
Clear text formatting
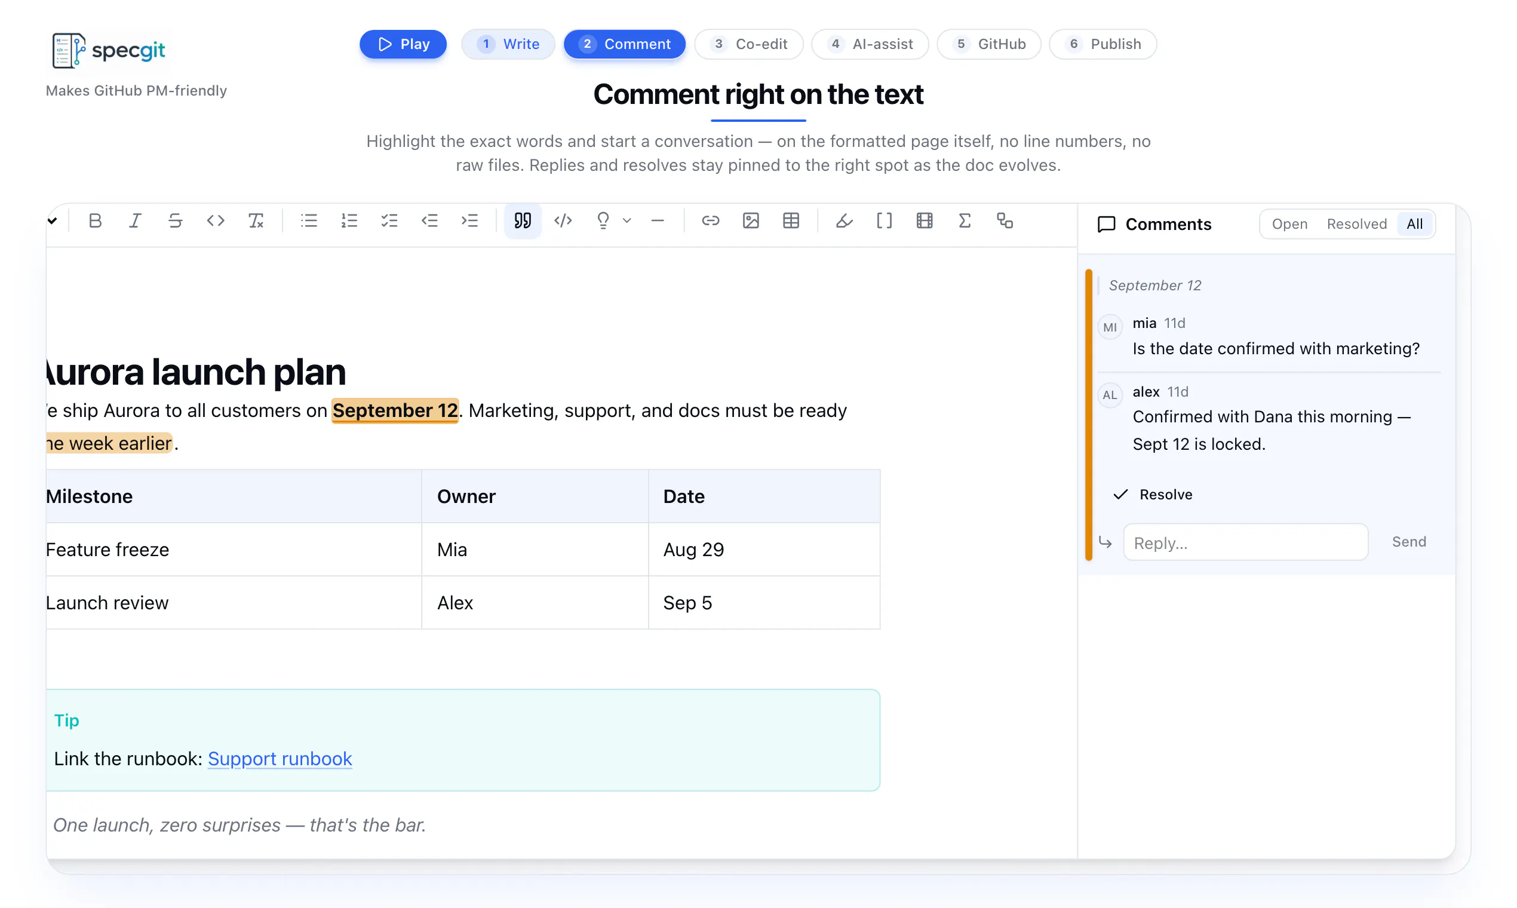(256, 221)
